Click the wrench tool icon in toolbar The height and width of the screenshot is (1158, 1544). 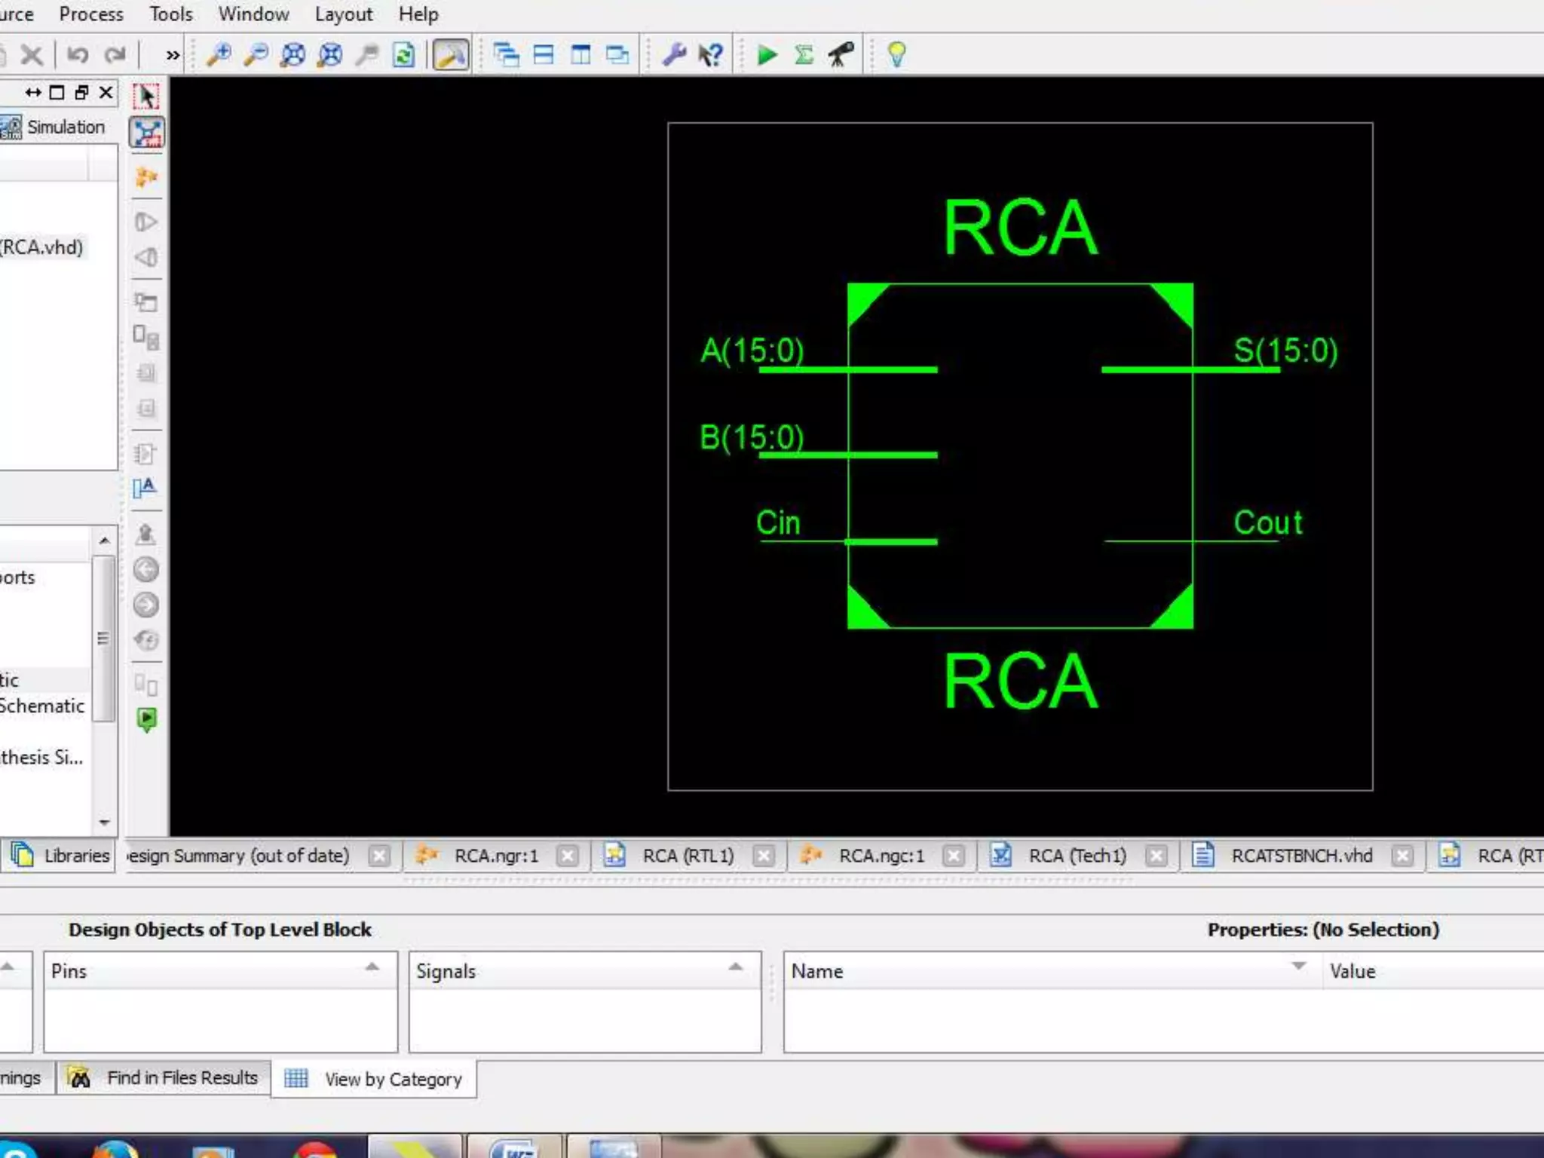pos(673,54)
